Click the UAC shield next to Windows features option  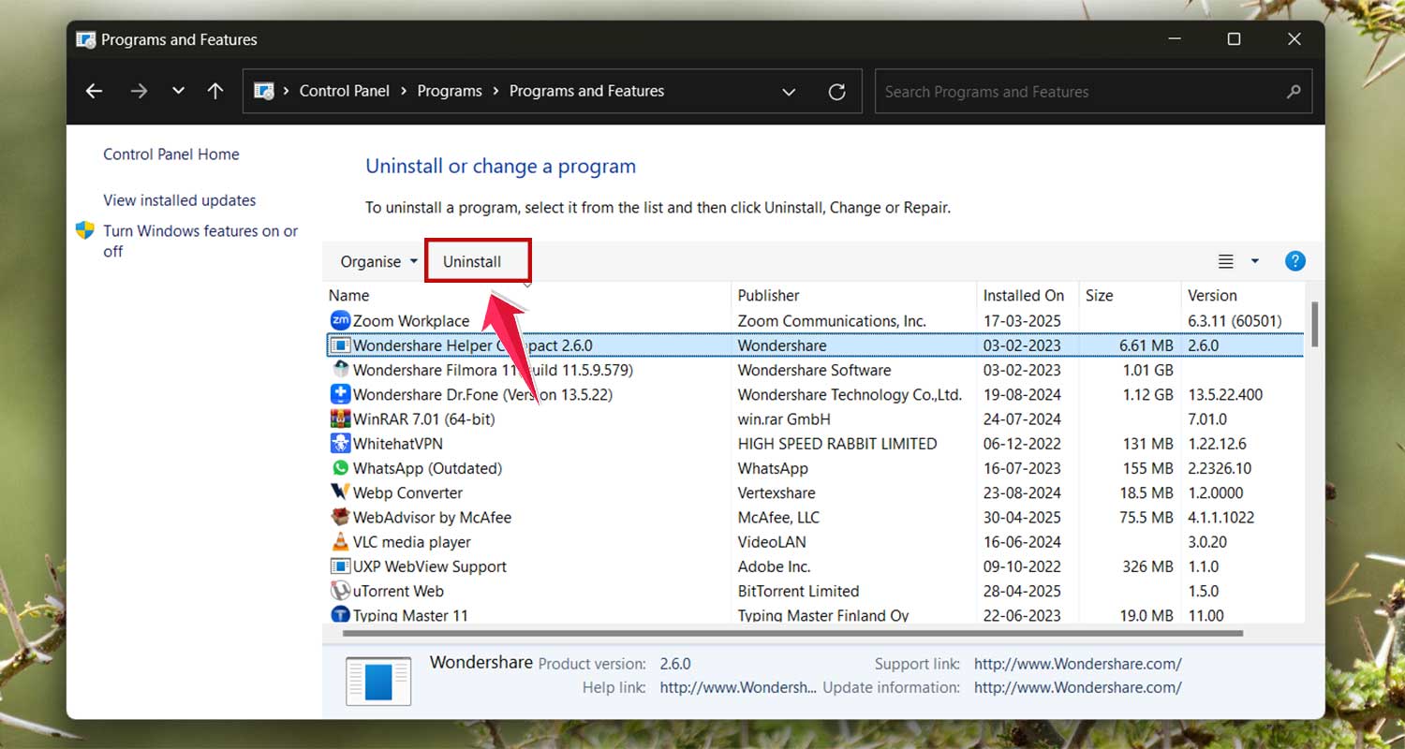85,231
